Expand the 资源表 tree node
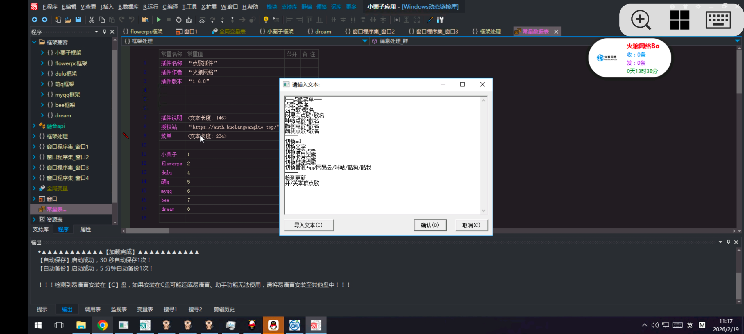This screenshot has height=334, width=744. point(34,219)
